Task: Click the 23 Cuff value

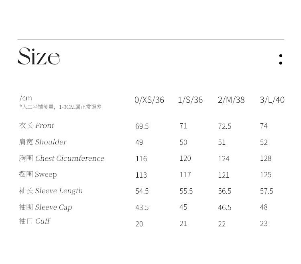Action: pyautogui.click(x=264, y=224)
